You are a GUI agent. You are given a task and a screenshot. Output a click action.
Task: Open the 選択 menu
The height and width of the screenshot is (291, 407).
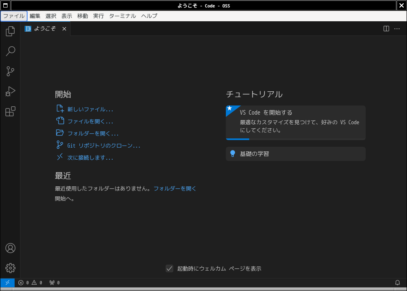pos(51,16)
